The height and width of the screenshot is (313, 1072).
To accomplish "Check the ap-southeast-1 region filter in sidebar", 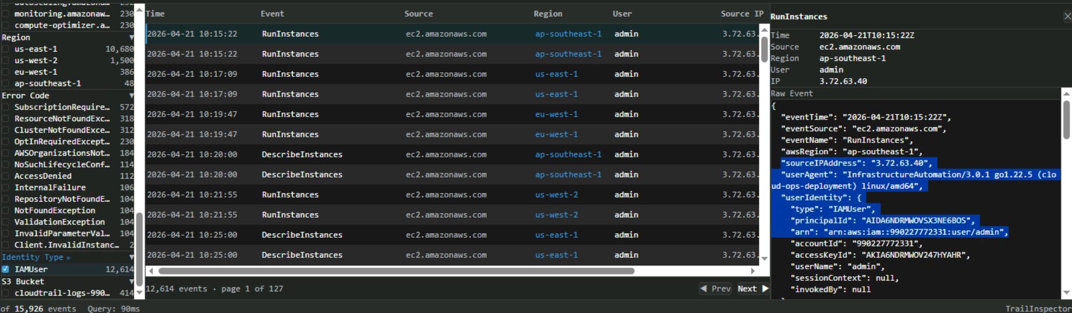I will (5, 84).
